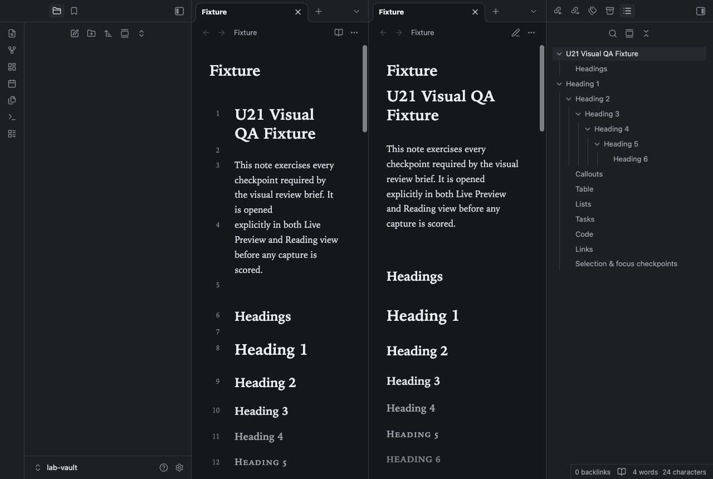
Task: Open the tab list dropdown of the left pane
Action: [356, 11]
